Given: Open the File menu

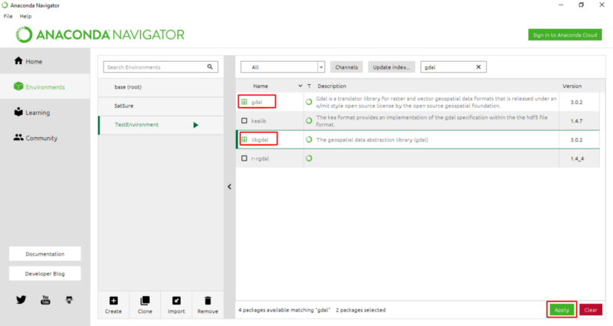Looking at the screenshot, I should coord(8,16).
